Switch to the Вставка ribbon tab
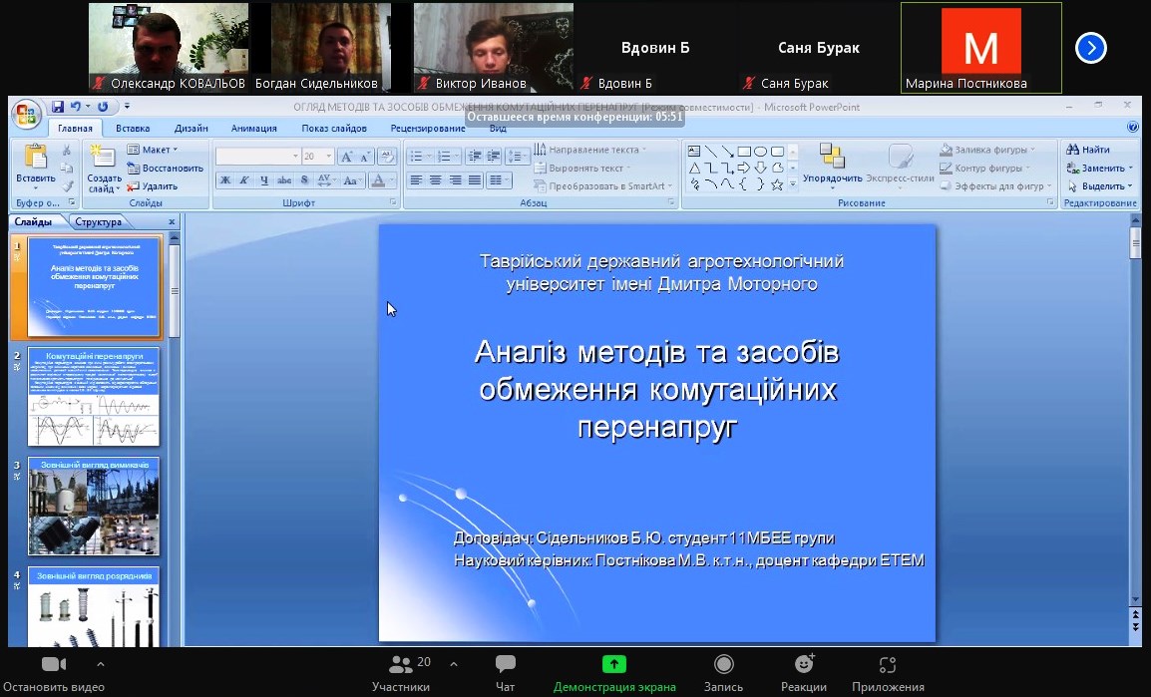Viewport: 1151px width, 697px height. tap(133, 128)
